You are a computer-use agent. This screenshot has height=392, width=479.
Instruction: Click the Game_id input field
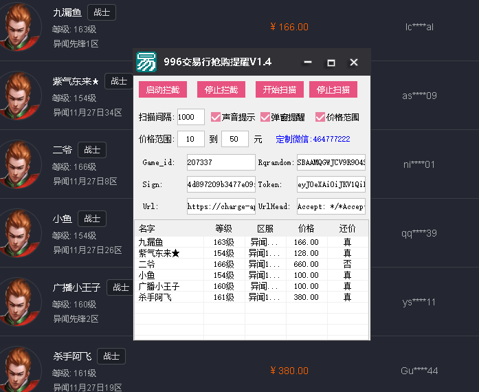(x=221, y=162)
